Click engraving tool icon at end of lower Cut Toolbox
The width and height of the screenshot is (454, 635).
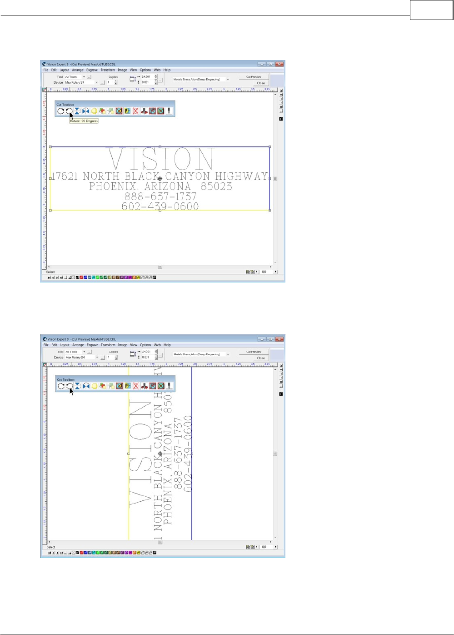click(x=169, y=386)
